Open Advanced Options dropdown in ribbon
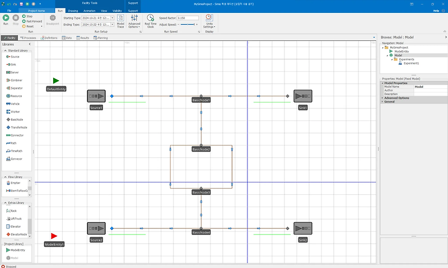This screenshot has width=448, height=268. 134,21
